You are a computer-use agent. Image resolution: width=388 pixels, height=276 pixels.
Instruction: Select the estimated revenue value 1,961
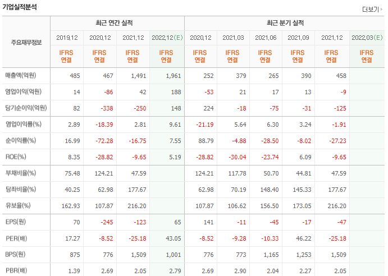click(174, 76)
